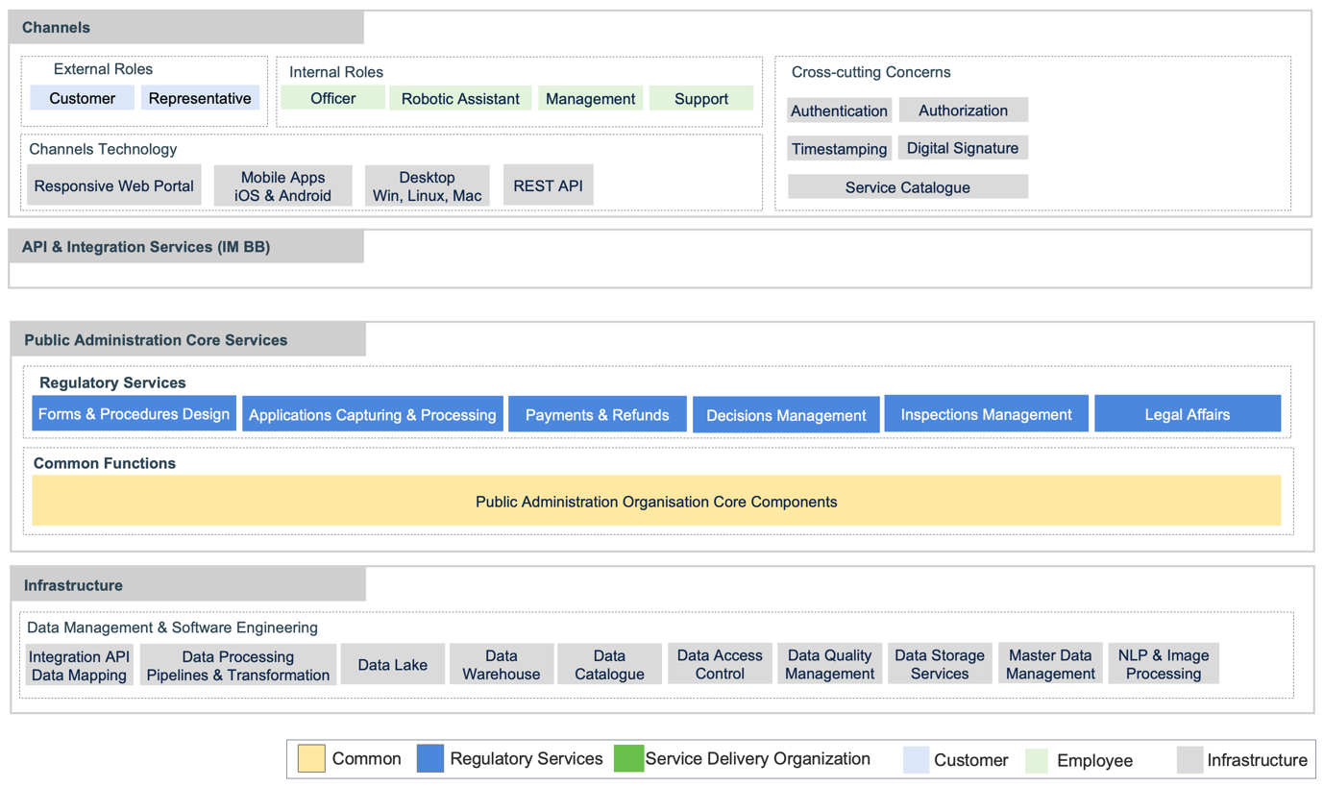Click the Digital Signature box
The width and height of the screenshot is (1324, 787).
click(x=962, y=148)
